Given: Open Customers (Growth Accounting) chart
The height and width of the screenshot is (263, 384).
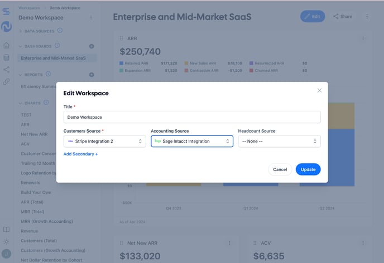Looking at the screenshot, I should tap(53, 251).
